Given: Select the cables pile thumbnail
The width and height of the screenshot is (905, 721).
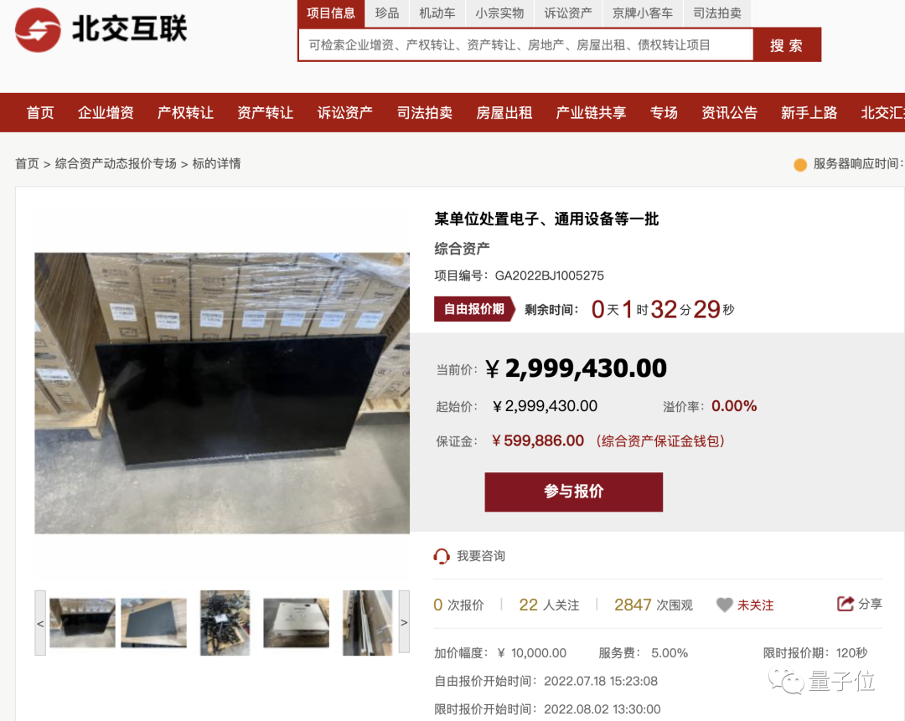Looking at the screenshot, I should pyautogui.click(x=225, y=623).
